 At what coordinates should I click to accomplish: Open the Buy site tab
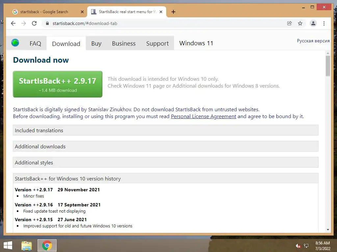tap(96, 44)
